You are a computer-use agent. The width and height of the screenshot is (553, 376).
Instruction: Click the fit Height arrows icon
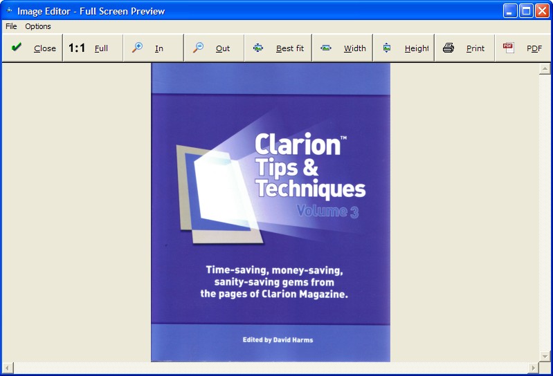click(x=386, y=48)
